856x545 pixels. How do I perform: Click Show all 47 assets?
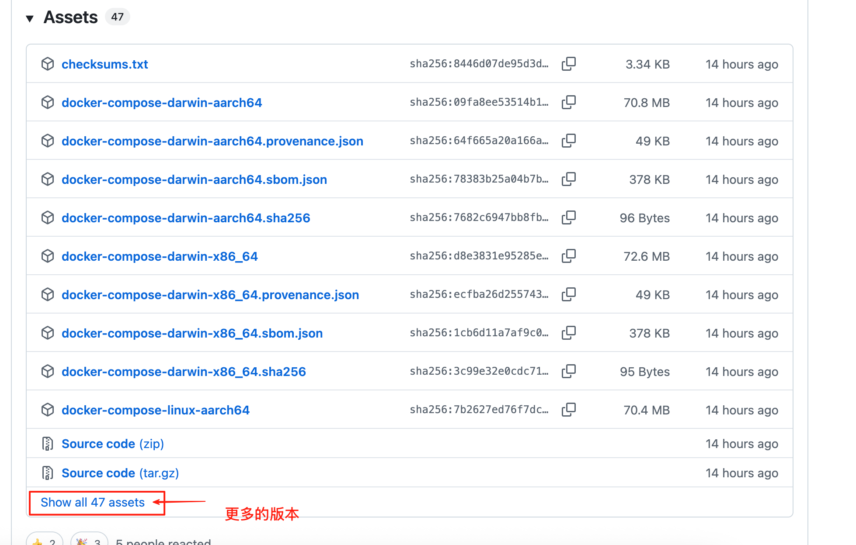coord(93,502)
